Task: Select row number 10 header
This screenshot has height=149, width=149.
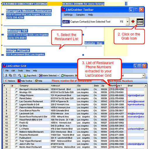Action: pos(6,117)
